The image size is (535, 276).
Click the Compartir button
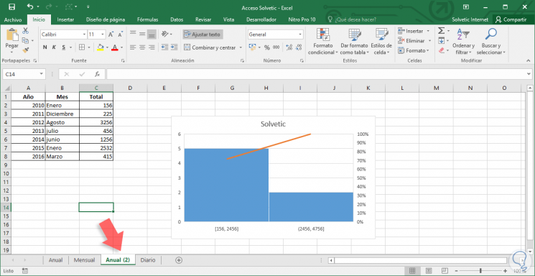coord(512,20)
